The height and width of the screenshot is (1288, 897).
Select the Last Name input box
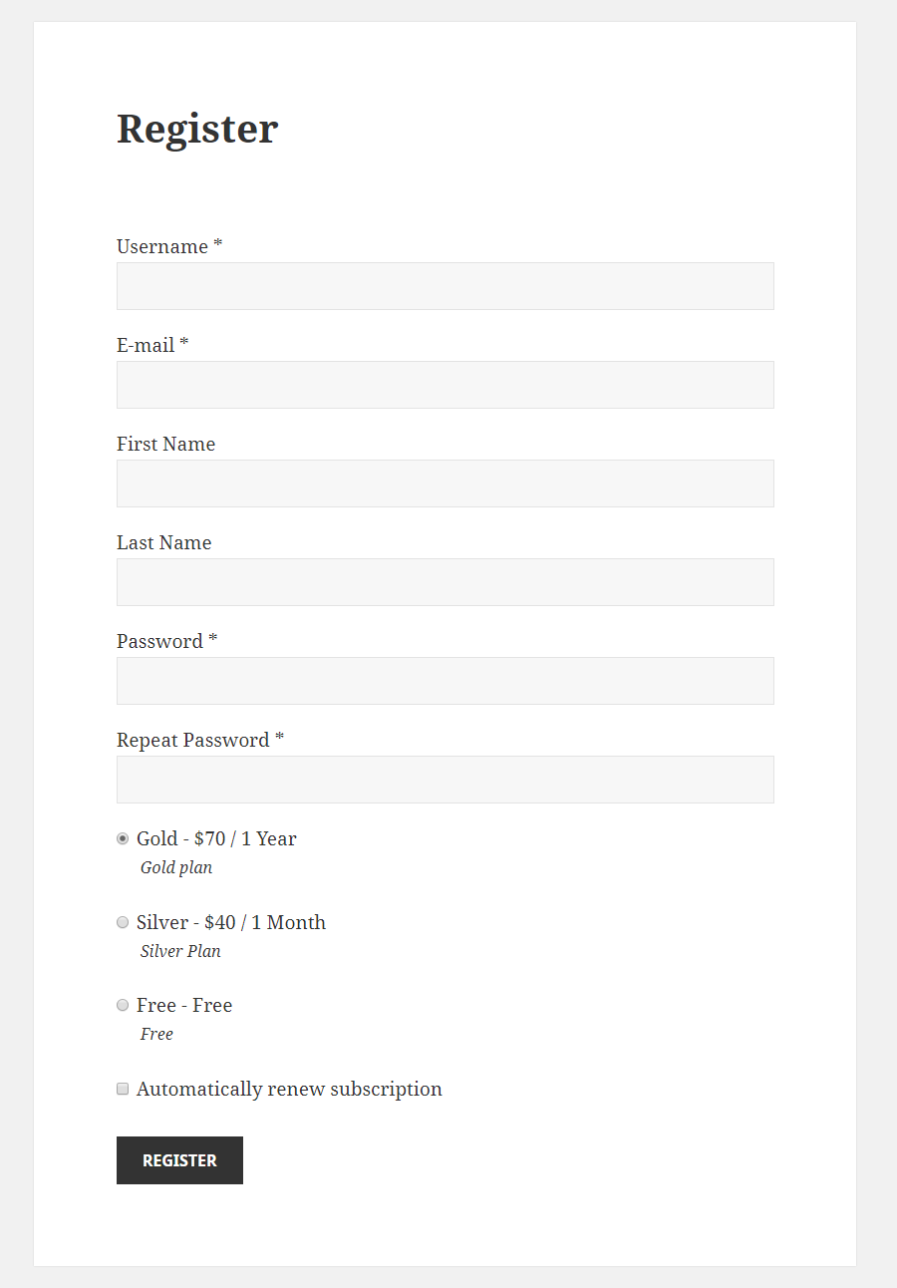445,582
